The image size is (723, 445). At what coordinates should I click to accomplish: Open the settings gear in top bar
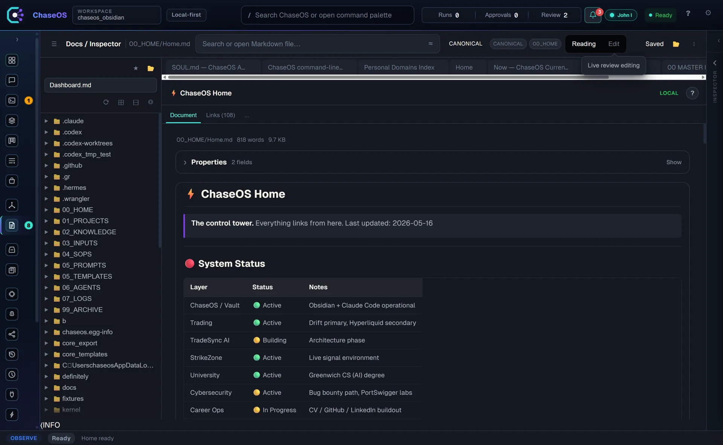[x=708, y=13]
